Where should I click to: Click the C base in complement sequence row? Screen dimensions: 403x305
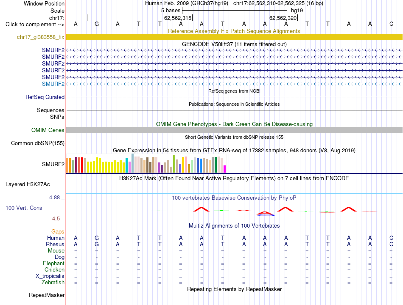pos(391,24)
